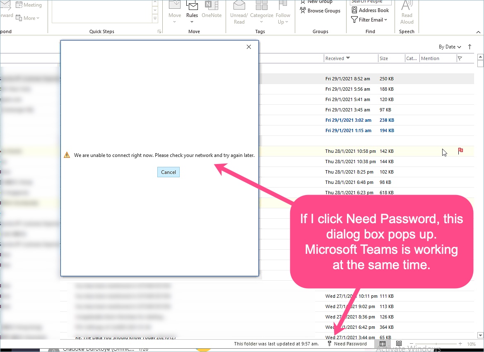This screenshot has width=484, height=352.
Task: Send the message to OneNote
Action: pyautogui.click(x=212, y=10)
